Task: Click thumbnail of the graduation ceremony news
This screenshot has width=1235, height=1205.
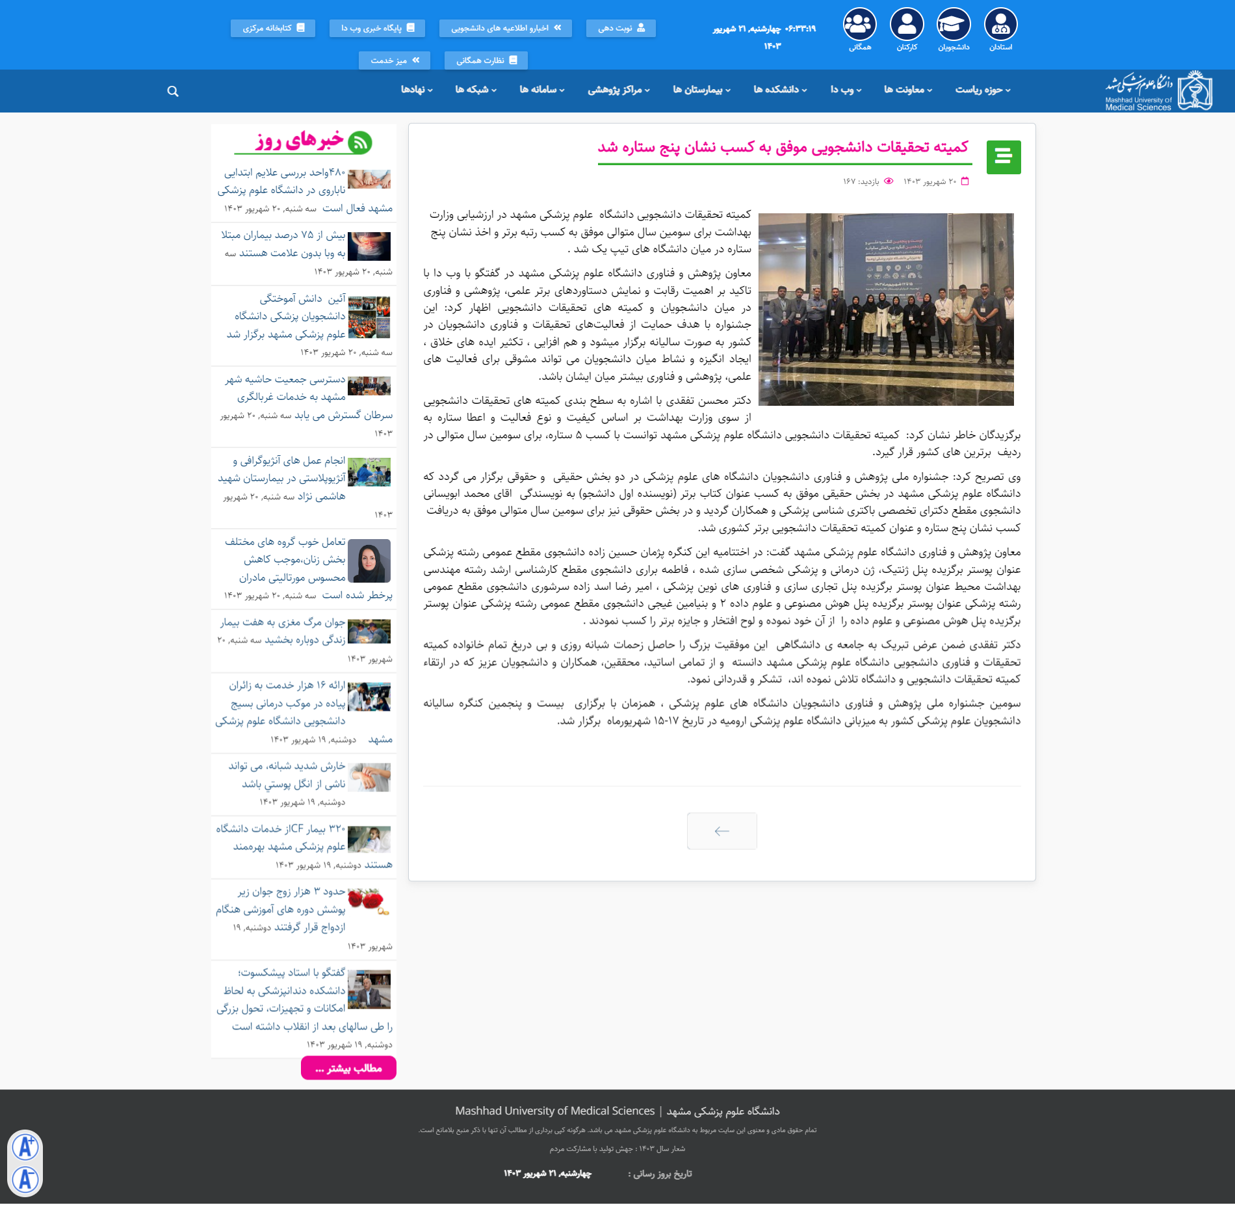Action: click(369, 317)
